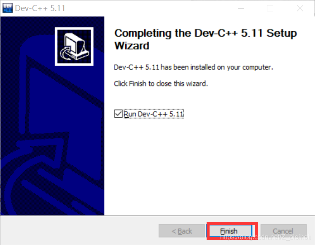Image resolution: width=315 pixels, height=245 pixels.
Task: Click the Run Dev-C++ 5.11 checkbox label
Action: (x=153, y=114)
